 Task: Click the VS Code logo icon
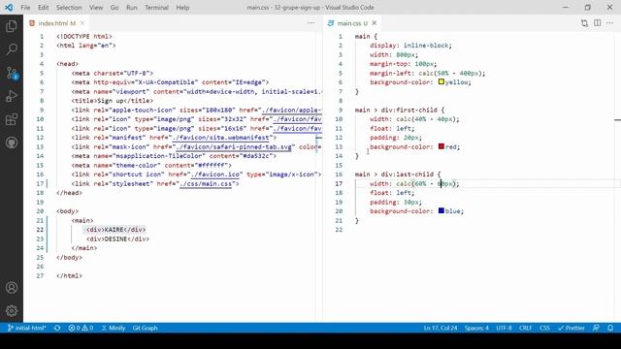coord(9,7)
